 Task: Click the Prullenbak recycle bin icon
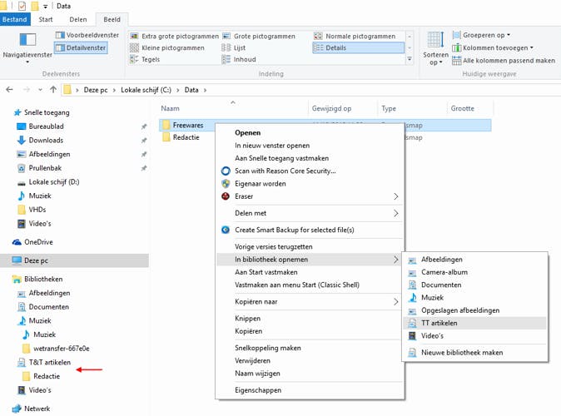[x=22, y=168]
